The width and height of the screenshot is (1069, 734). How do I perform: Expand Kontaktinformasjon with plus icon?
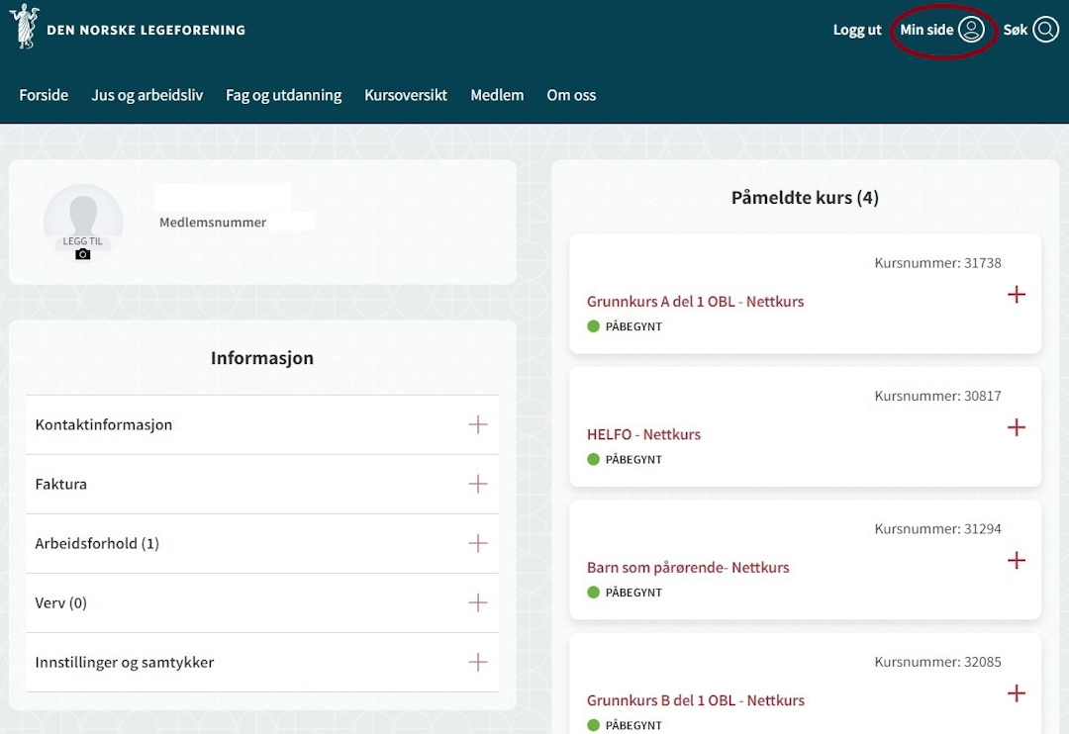point(478,424)
